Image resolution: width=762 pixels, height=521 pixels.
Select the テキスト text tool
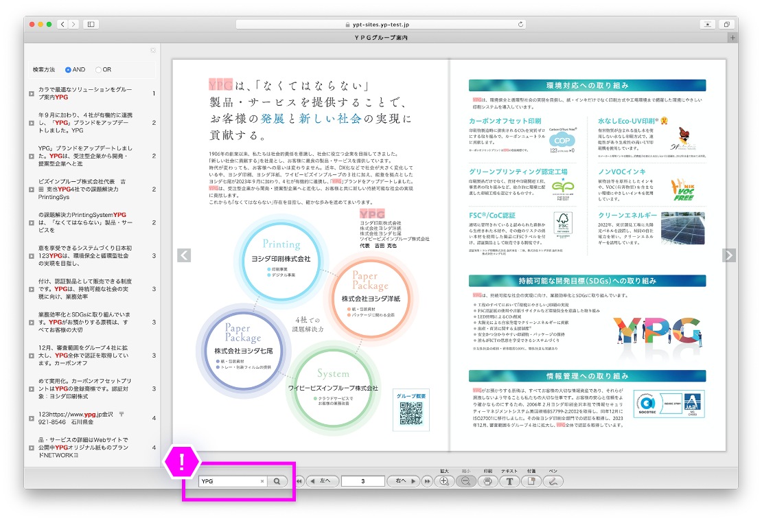[510, 481]
